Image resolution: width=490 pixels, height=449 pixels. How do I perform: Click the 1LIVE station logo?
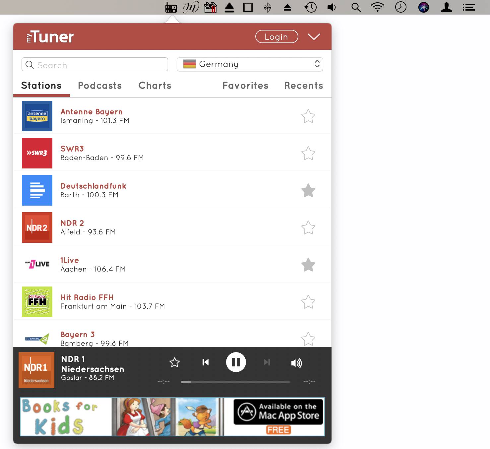(37, 265)
